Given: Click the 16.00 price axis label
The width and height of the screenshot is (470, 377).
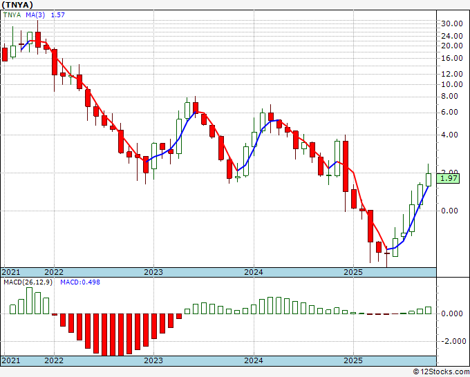Looking at the screenshot, I should [x=452, y=58].
